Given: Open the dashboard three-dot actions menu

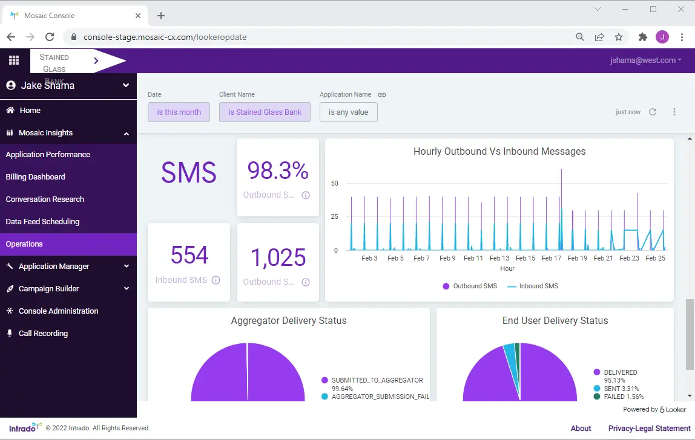Looking at the screenshot, I should tap(674, 112).
